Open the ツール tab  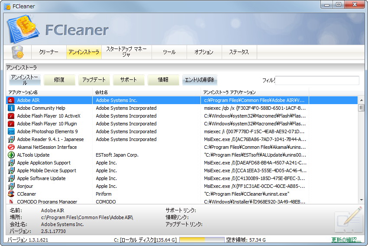click(169, 52)
